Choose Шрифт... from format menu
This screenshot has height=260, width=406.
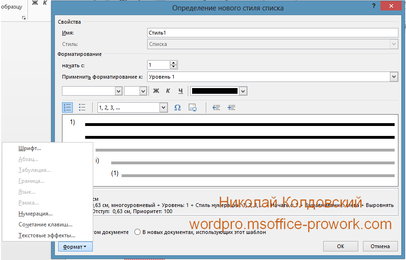coord(30,148)
